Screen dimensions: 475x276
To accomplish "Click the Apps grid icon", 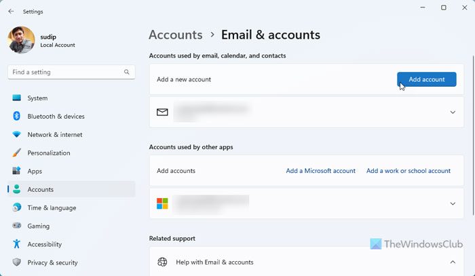I will [x=17, y=172].
